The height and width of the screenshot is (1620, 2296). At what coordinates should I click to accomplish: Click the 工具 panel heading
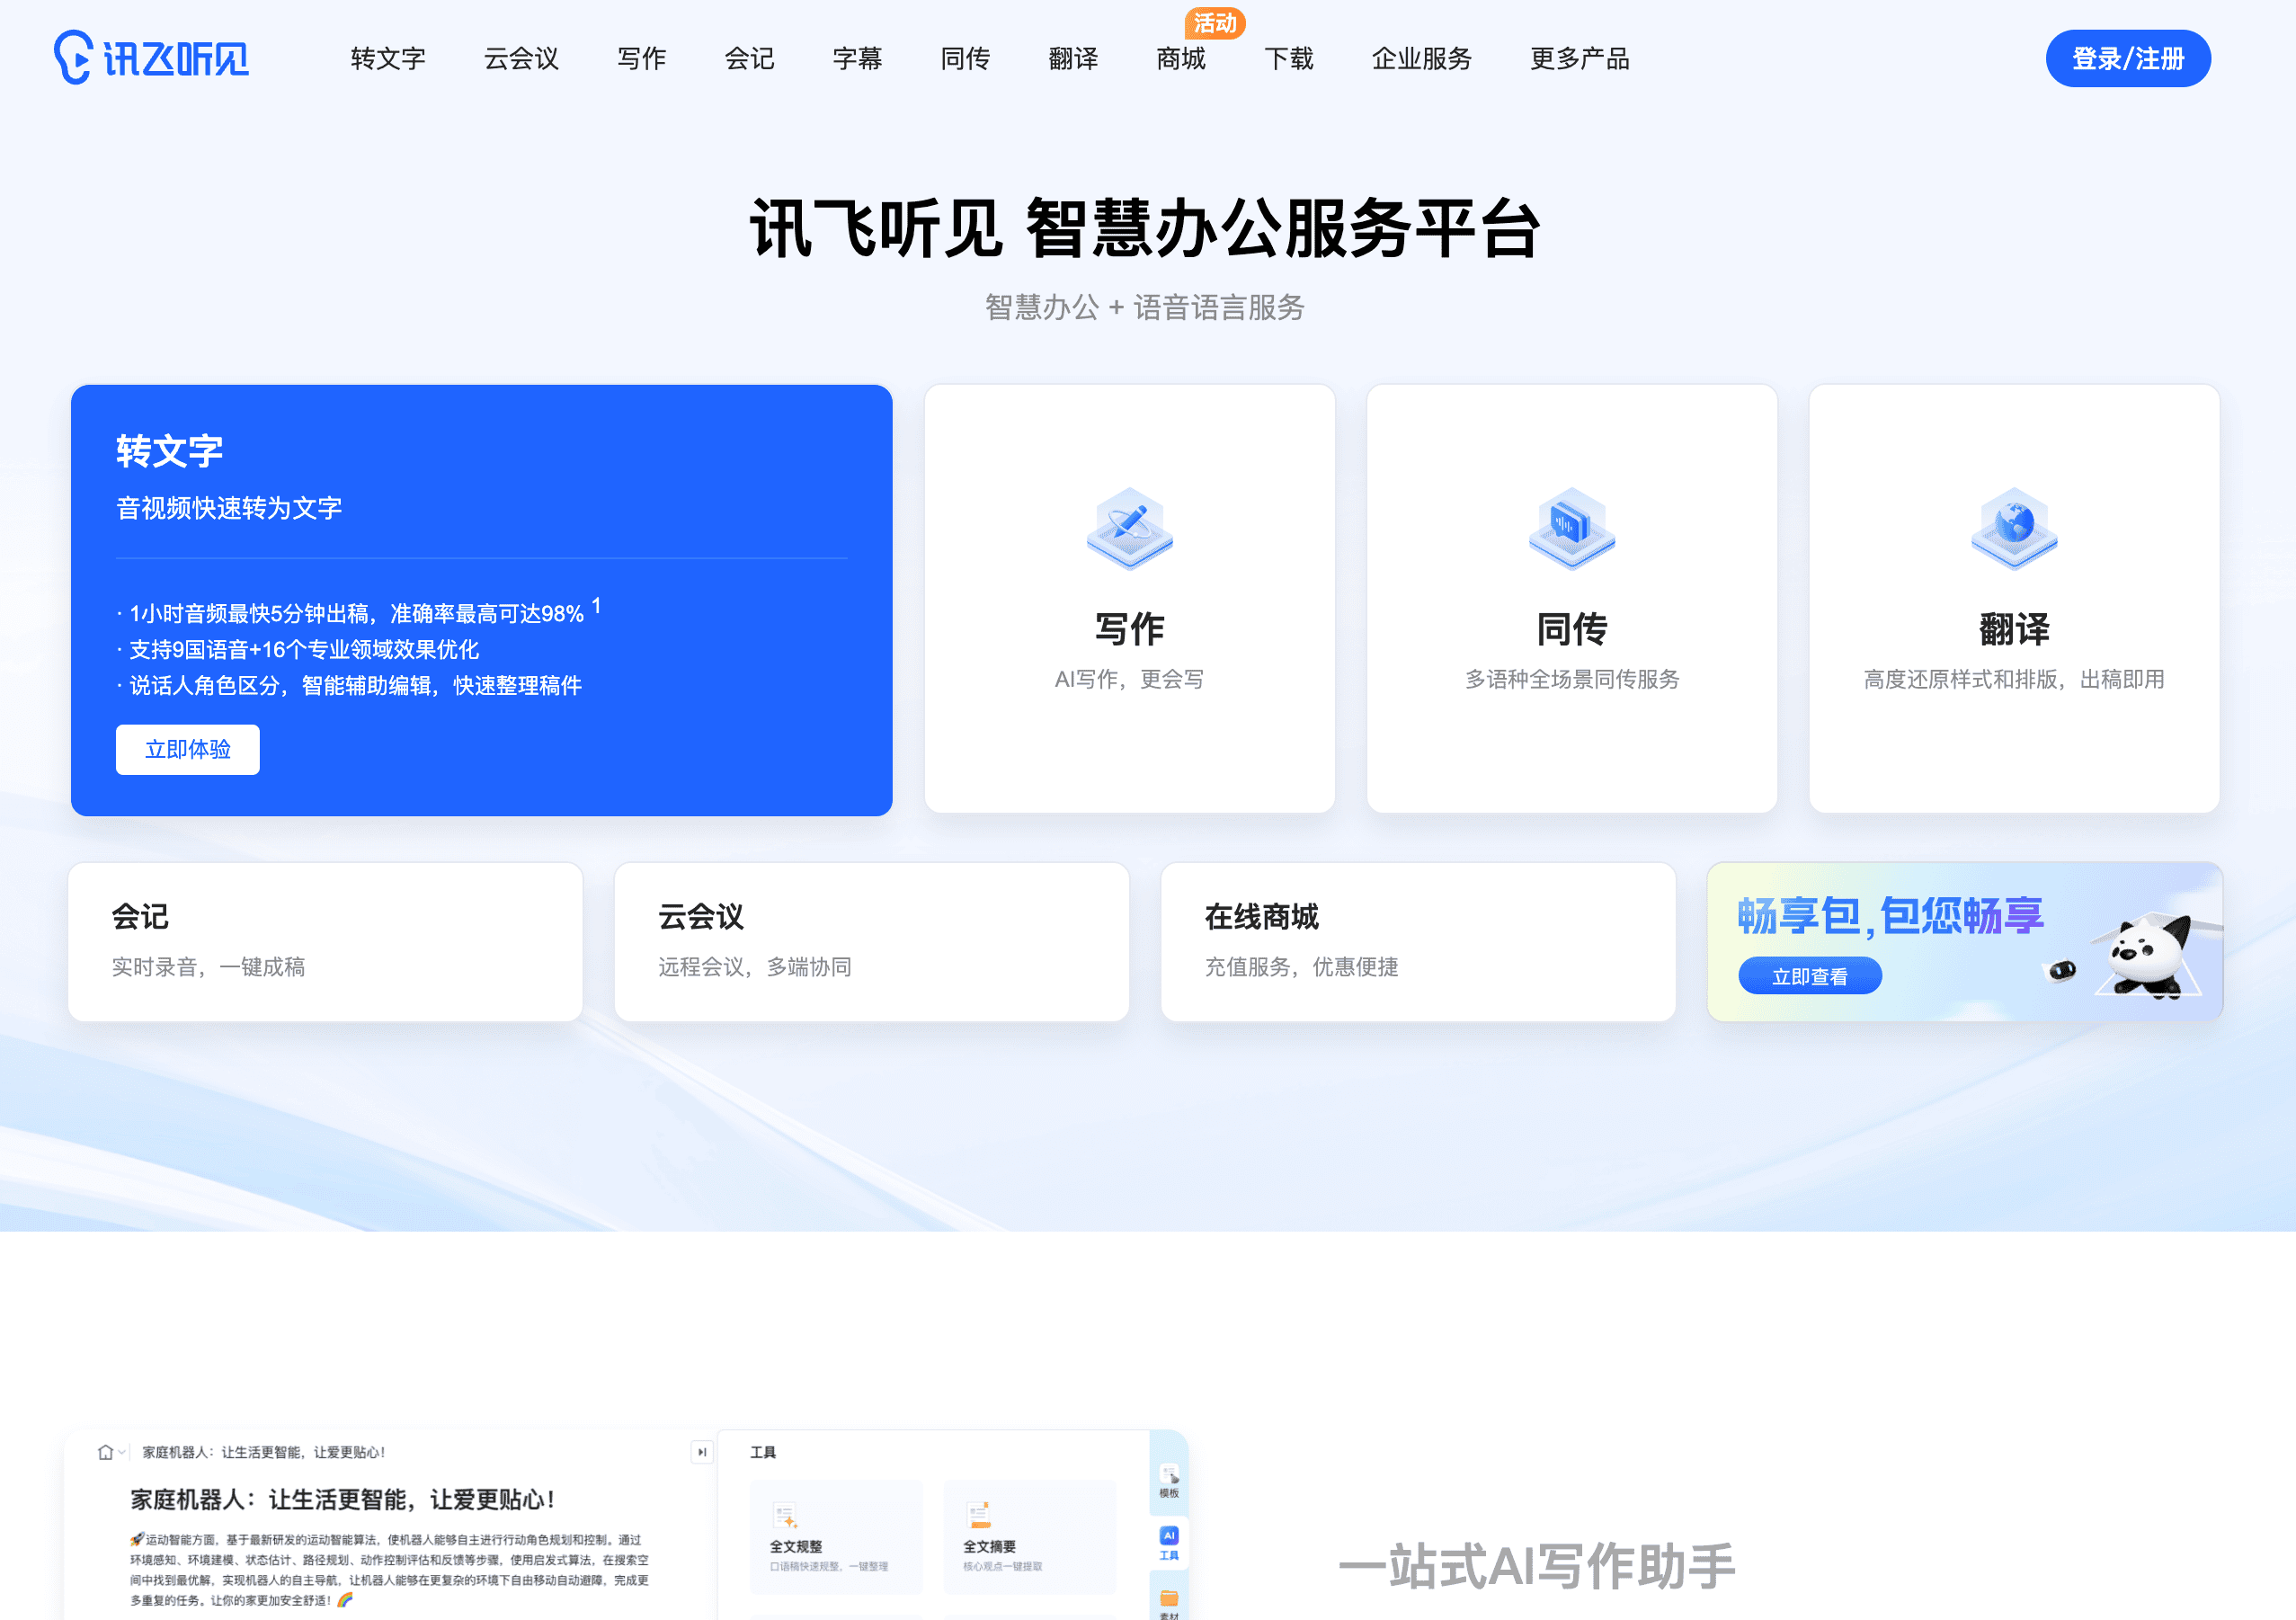click(763, 1452)
